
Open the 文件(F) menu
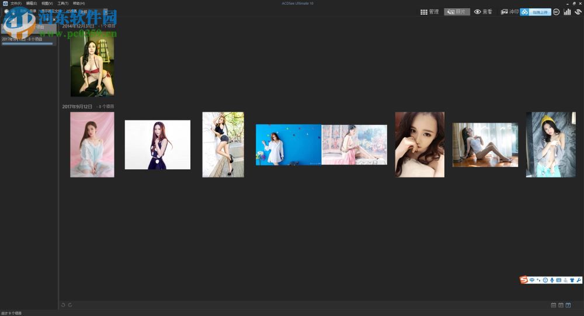pos(16,4)
